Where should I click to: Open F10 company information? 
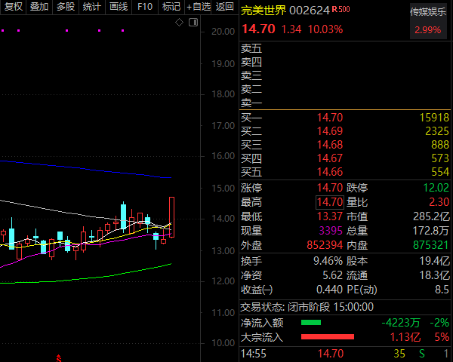tap(145, 7)
